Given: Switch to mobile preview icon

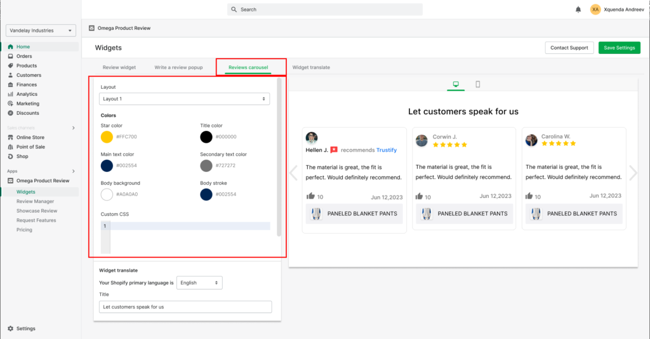Looking at the screenshot, I should [477, 84].
